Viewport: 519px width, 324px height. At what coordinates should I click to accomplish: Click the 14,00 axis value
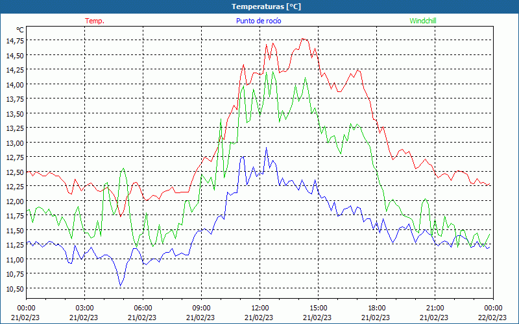[14, 84]
